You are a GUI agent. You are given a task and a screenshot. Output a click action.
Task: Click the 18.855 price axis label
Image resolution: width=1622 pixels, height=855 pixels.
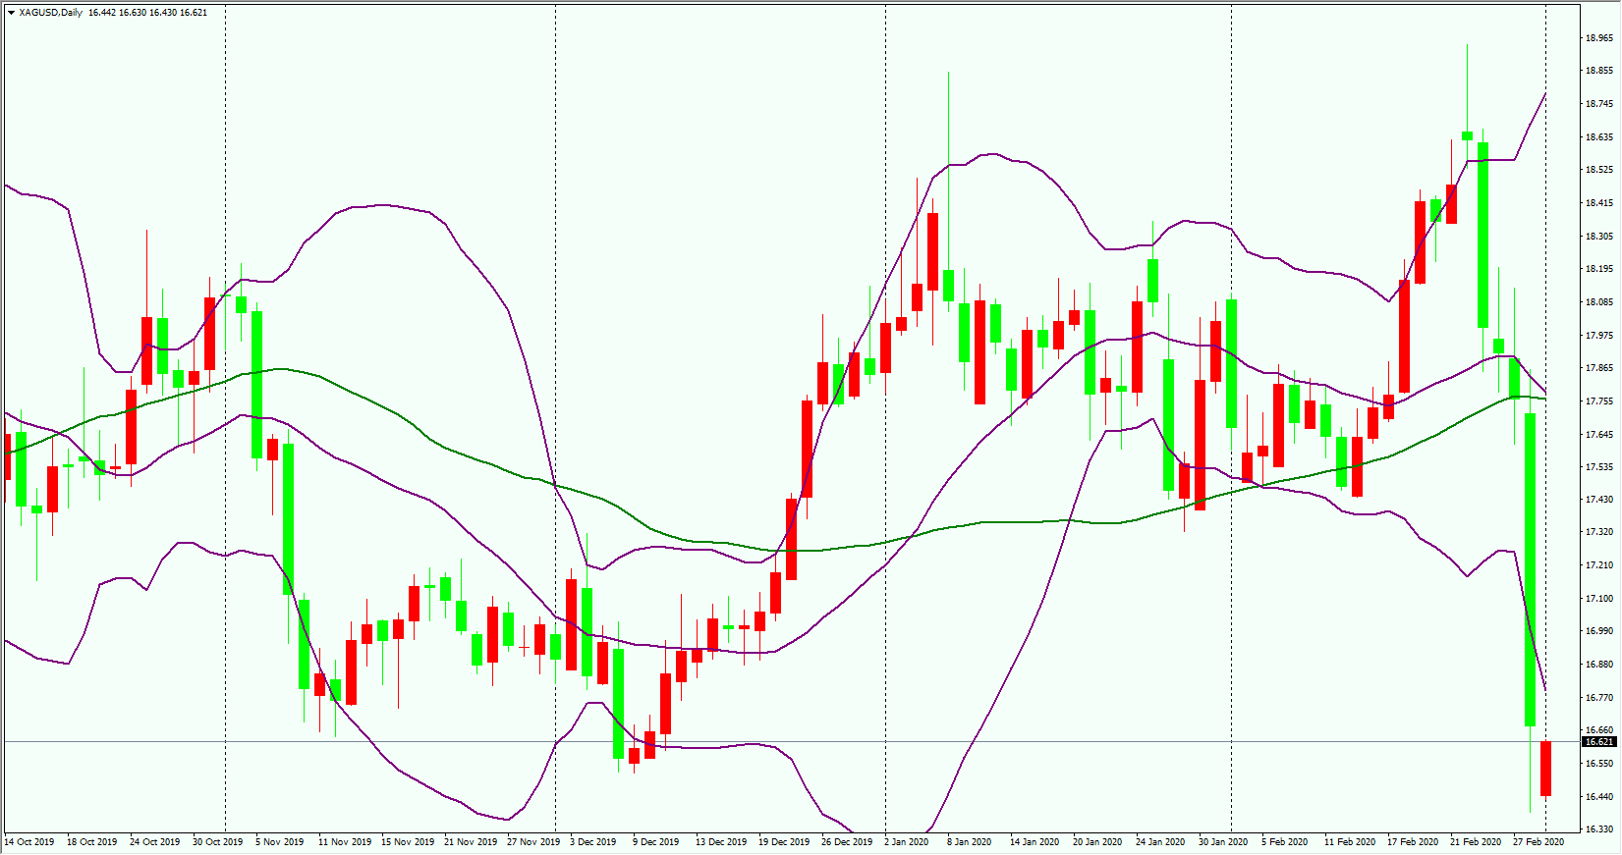(x=1599, y=71)
